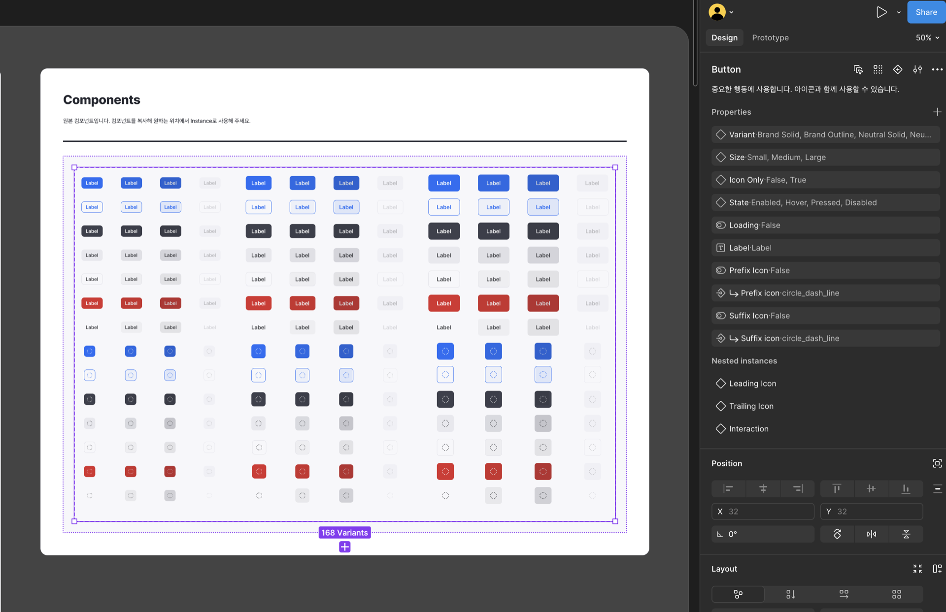Open the 50% zoom dropdown

point(927,38)
